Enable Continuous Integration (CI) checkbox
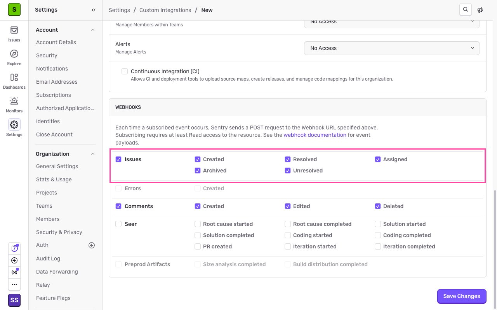Image resolution: width=497 pixels, height=310 pixels. (125, 71)
